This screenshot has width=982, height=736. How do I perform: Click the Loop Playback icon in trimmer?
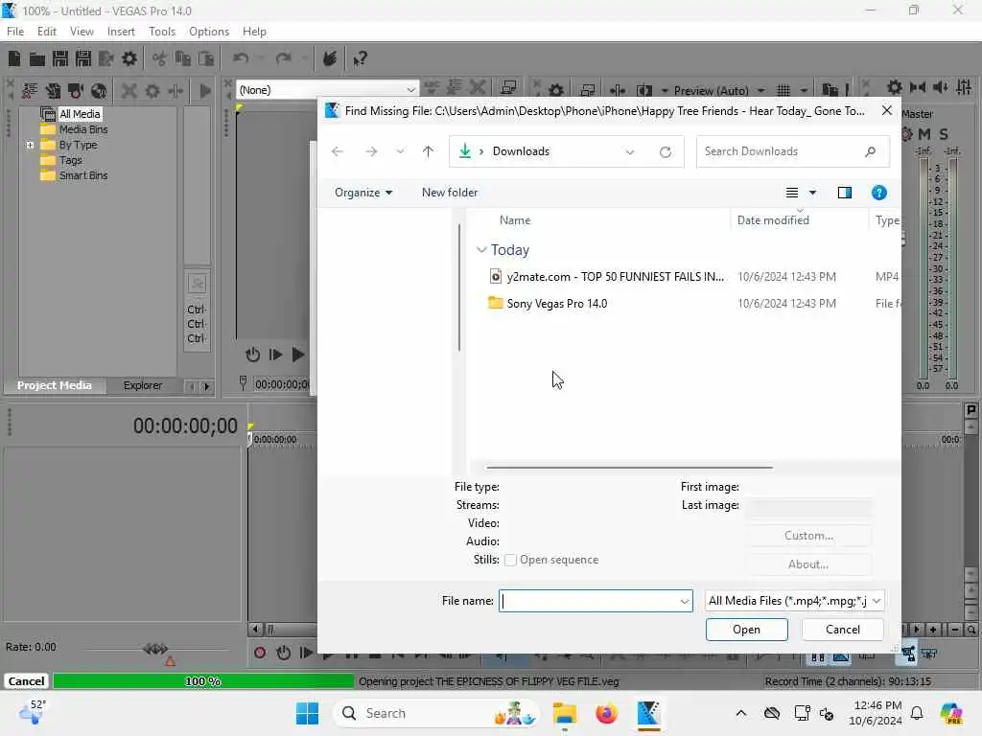(x=252, y=355)
